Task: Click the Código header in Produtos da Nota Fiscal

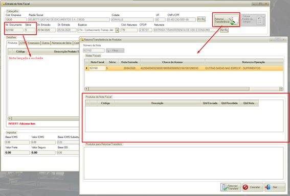Action: (x=105, y=103)
